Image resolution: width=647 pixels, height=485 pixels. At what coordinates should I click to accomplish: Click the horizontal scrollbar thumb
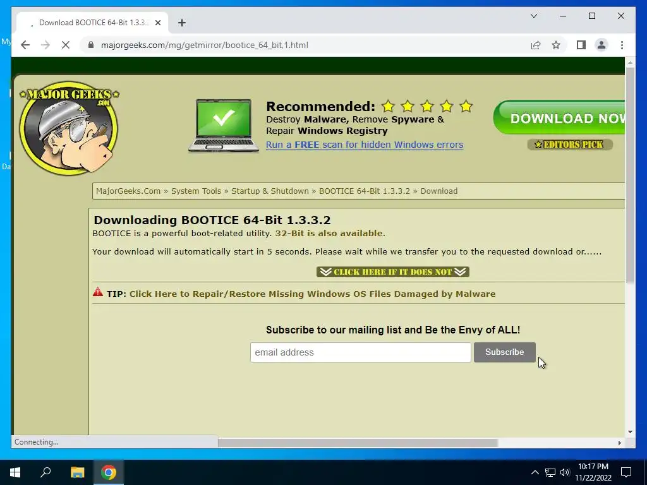(x=358, y=443)
